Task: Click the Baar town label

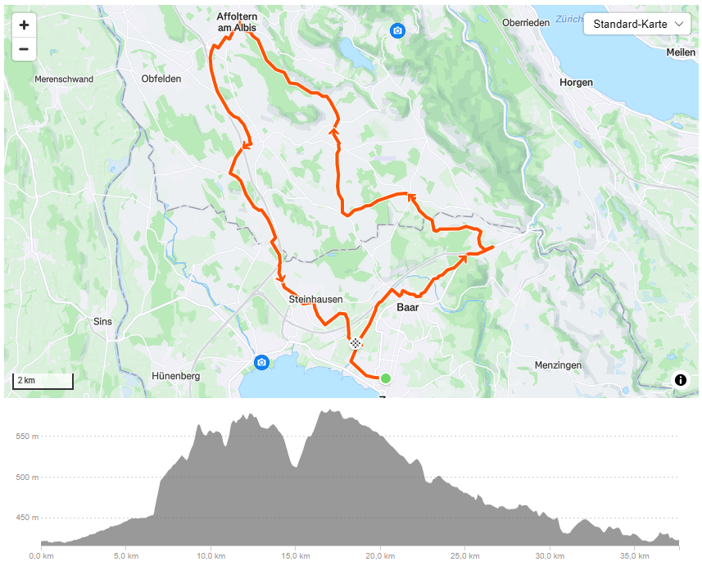Action: point(408,307)
